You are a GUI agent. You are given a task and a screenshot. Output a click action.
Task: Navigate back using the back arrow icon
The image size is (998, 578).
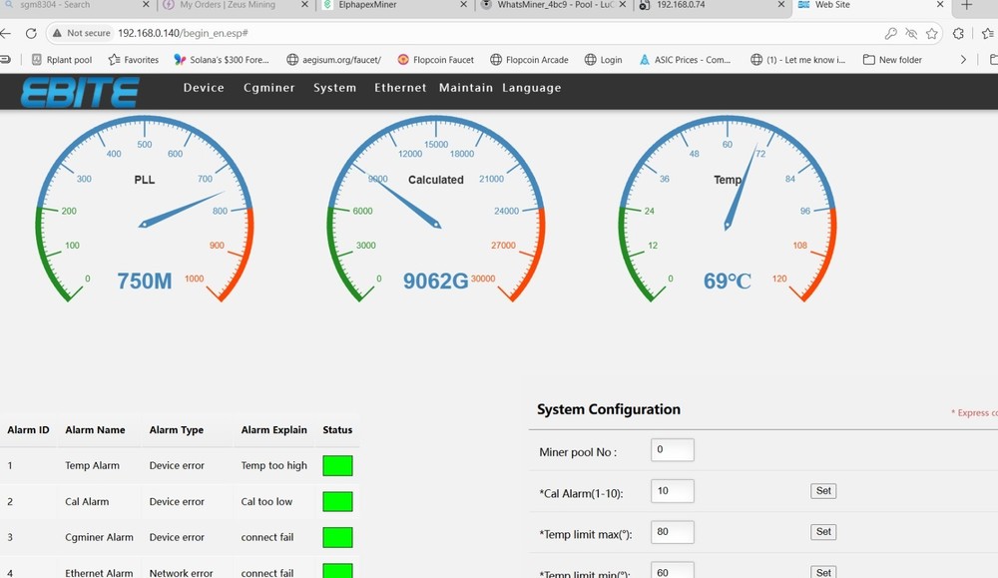point(9,32)
